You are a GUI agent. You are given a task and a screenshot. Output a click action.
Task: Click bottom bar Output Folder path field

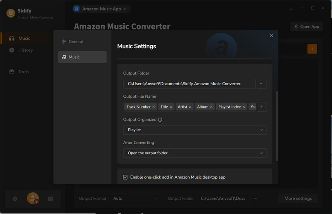[x=222, y=199]
